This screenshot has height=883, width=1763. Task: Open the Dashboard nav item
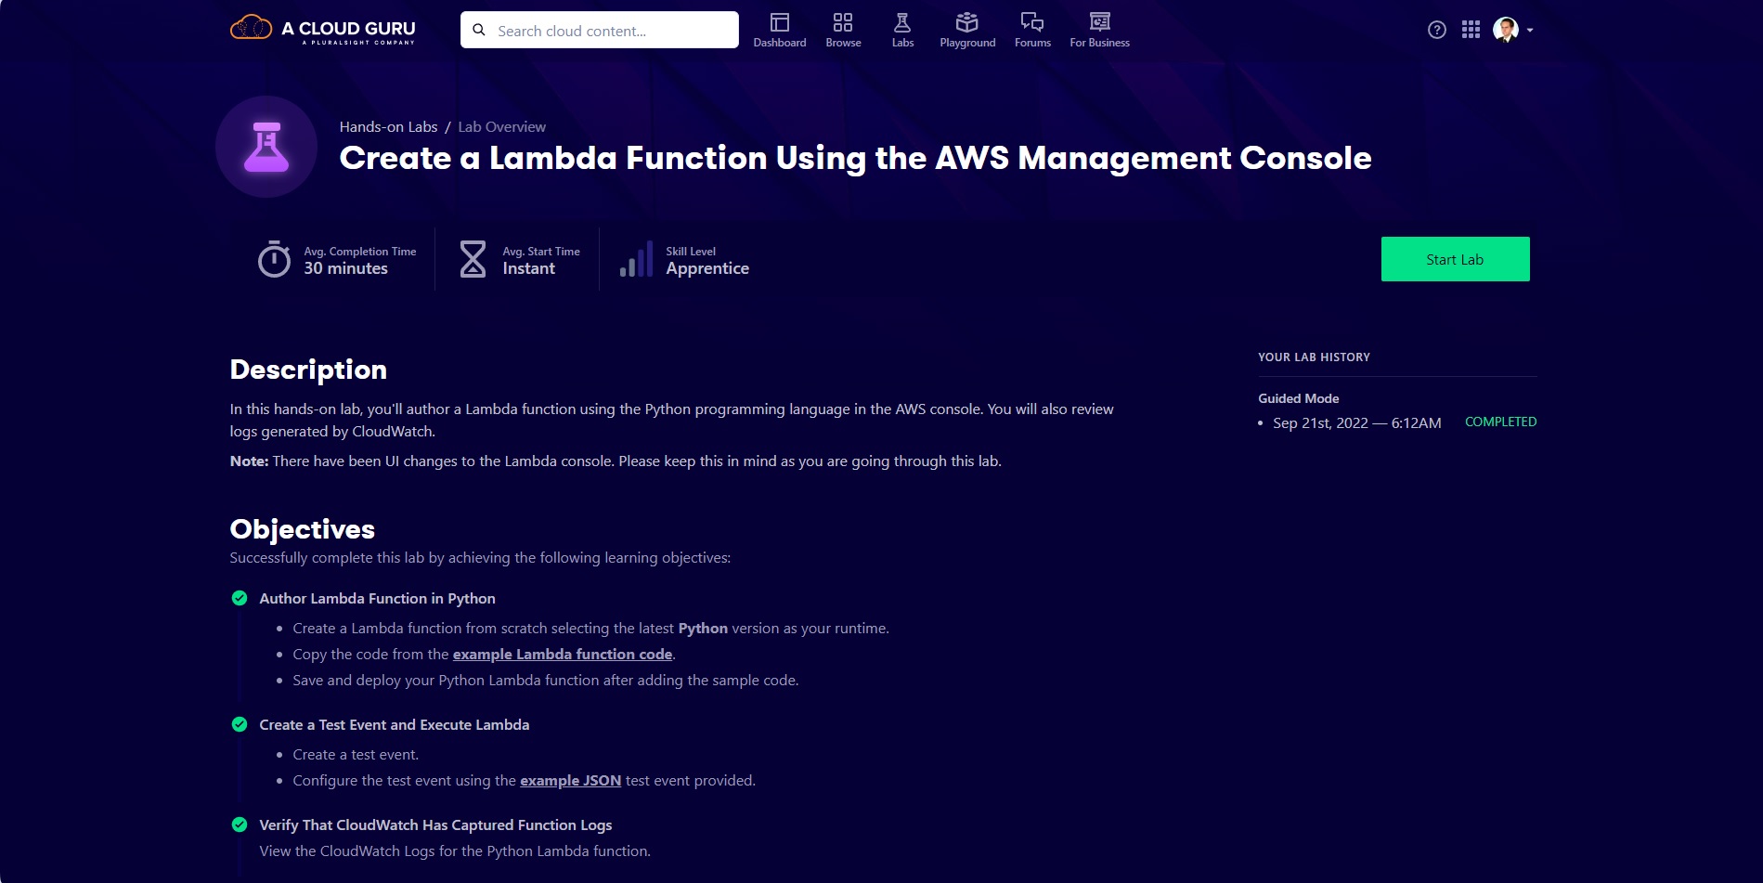(780, 30)
